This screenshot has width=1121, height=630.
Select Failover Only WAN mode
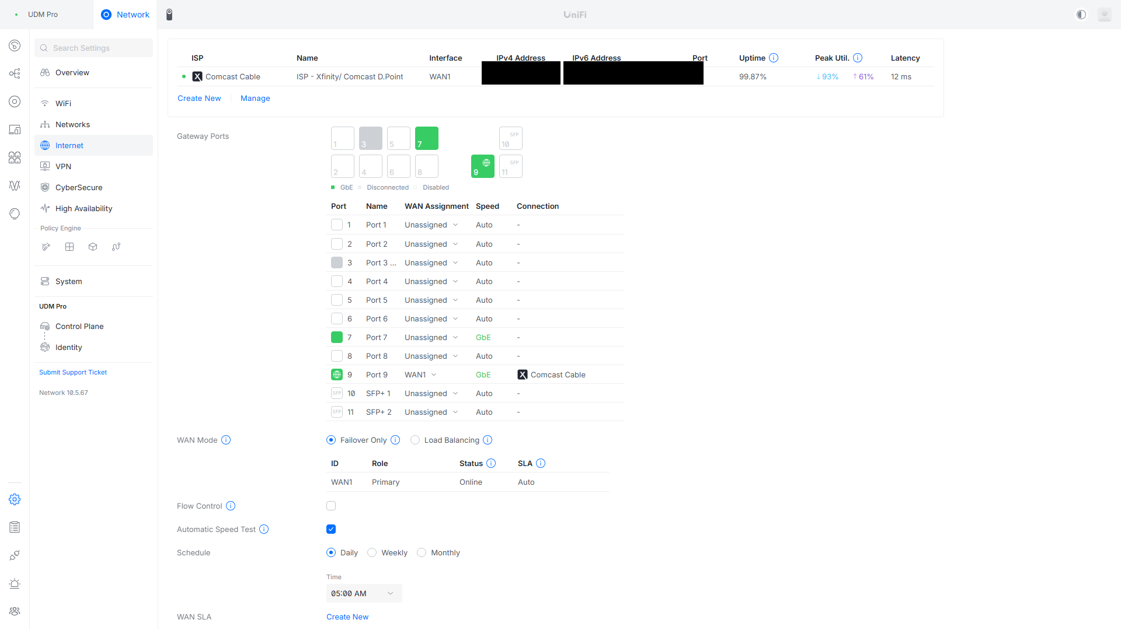[x=331, y=440]
